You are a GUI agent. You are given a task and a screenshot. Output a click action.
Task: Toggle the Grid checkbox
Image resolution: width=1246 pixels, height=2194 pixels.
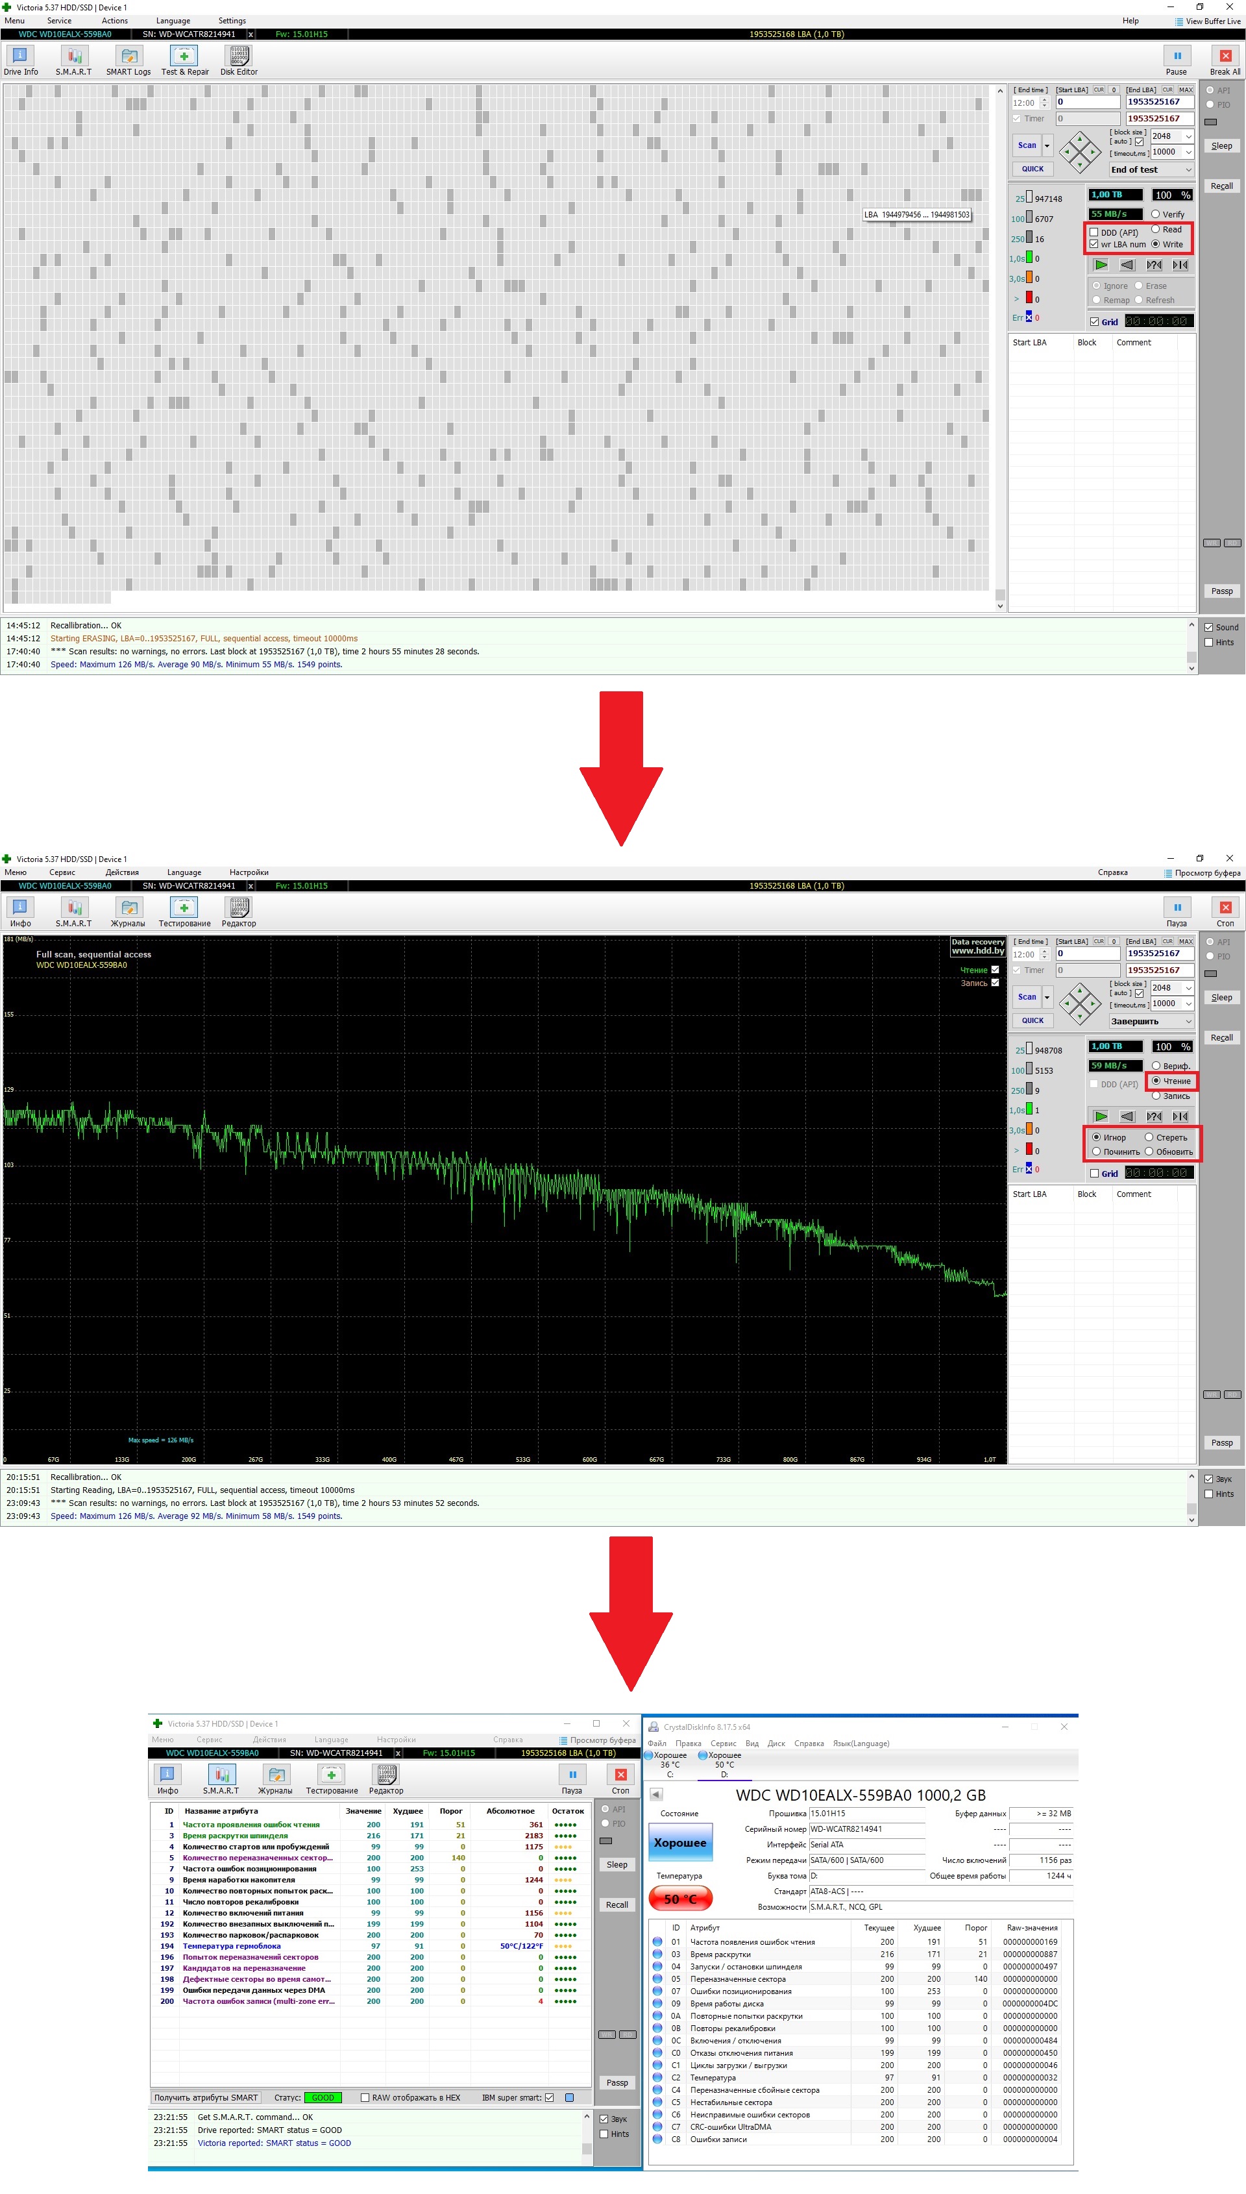point(1095,322)
